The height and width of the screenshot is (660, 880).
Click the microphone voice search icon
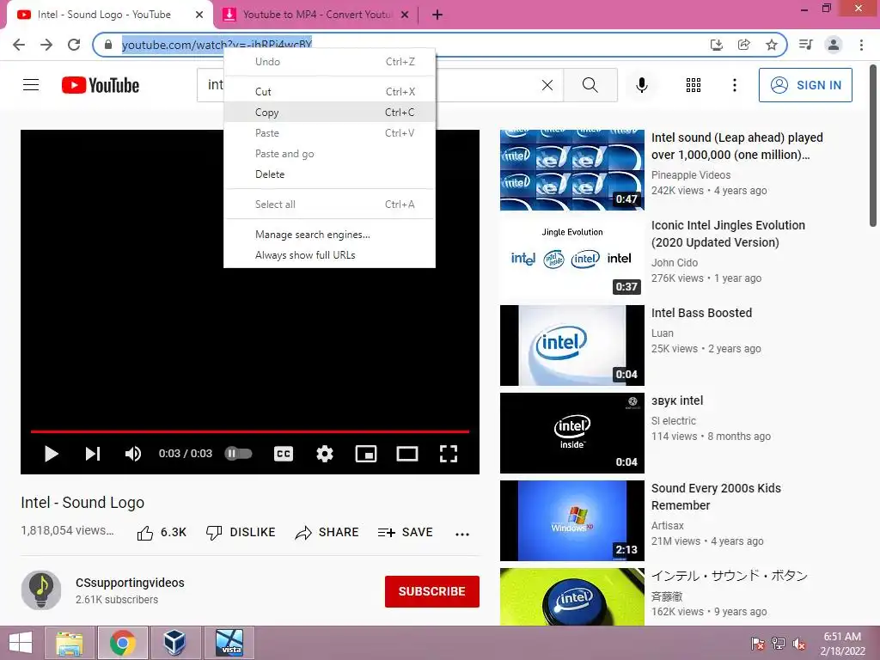click(641, 85)
